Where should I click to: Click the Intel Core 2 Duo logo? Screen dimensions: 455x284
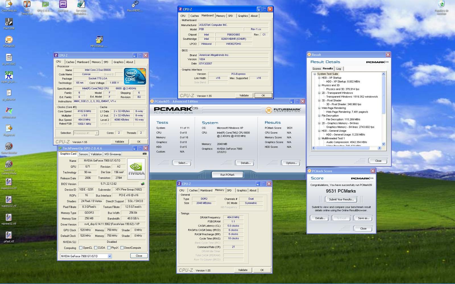click(x=135, y=76)
